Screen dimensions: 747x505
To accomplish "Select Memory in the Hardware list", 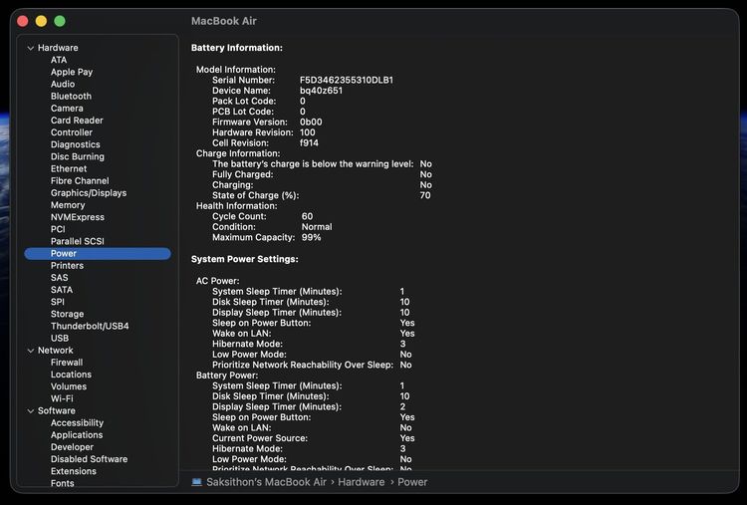I will click(x=68, y=205).
